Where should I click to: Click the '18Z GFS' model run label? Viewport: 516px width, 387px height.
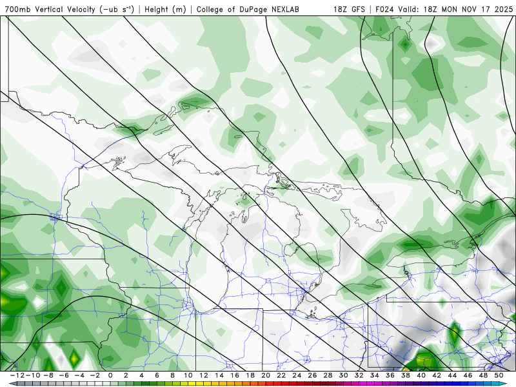(x=349, y=10)
